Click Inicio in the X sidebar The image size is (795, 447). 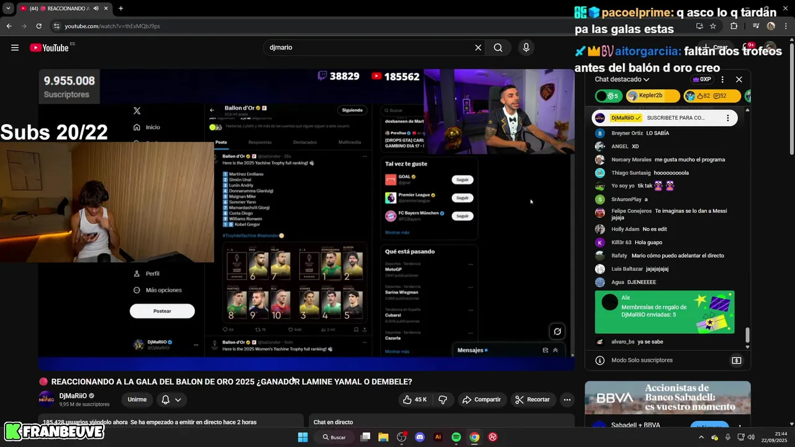147,127
